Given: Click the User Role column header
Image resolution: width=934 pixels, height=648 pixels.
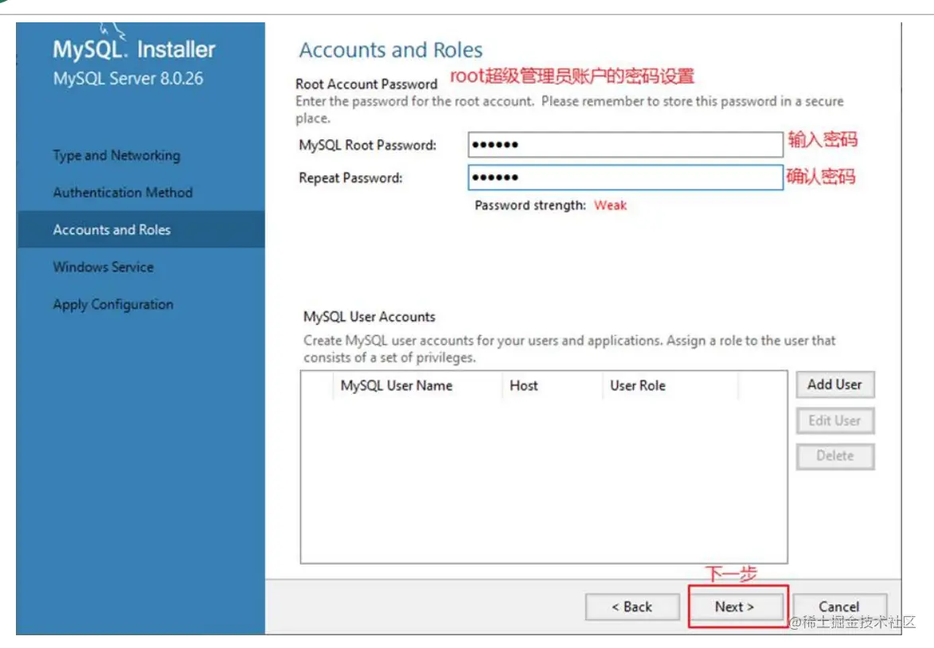Looking at the screenshot, I should pos(670,385).
